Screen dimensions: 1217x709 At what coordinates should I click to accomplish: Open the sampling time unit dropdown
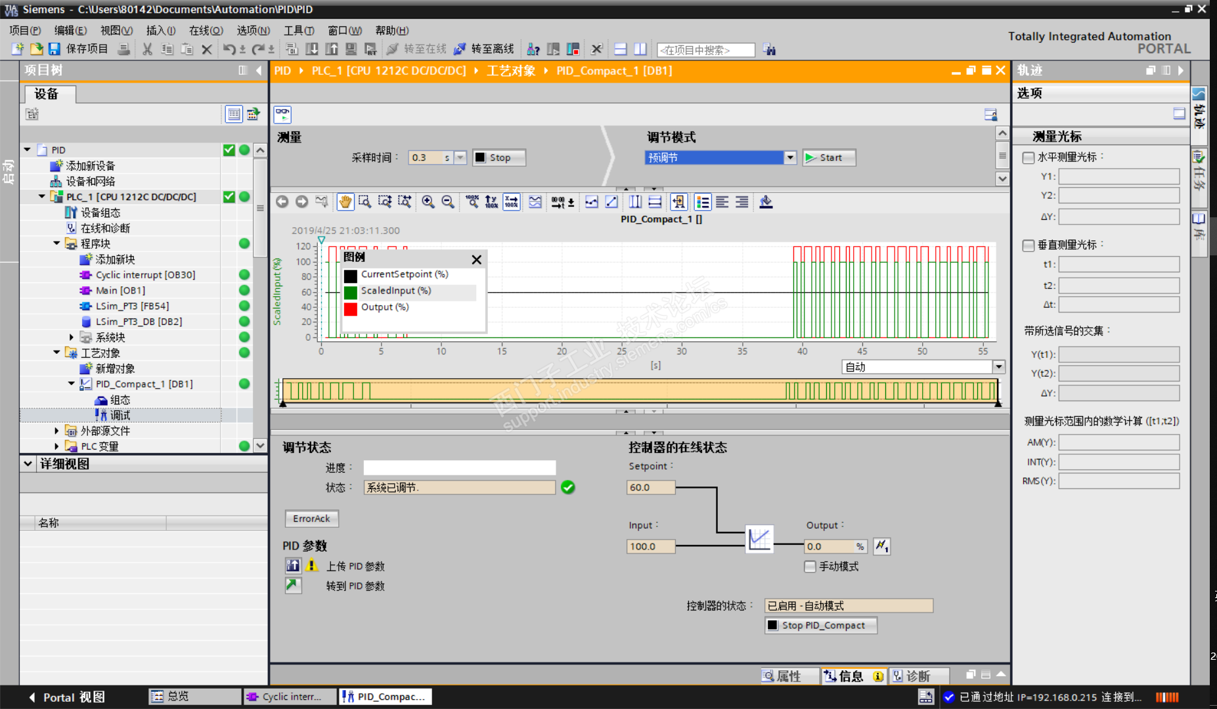click(x=460, y=158)
